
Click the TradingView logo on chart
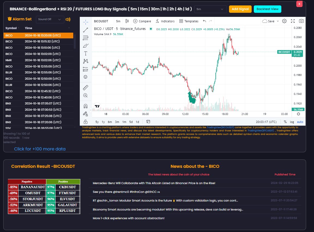(x=97, y=106)
